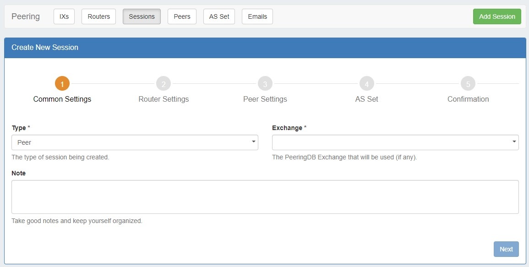Open the Type dropdown showing Peer
This screenshot has width=529, height=267.
135,142
